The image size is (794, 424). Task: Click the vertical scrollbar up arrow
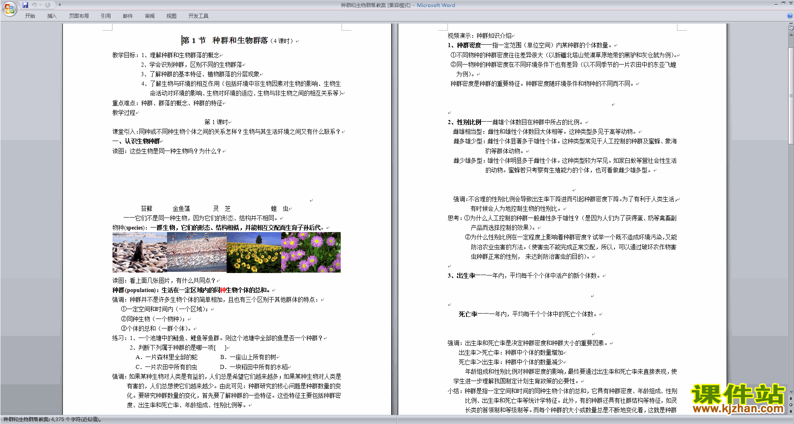click(791, 35)
